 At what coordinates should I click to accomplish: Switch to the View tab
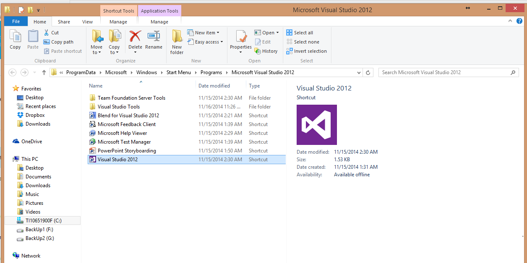click(88, 22)
